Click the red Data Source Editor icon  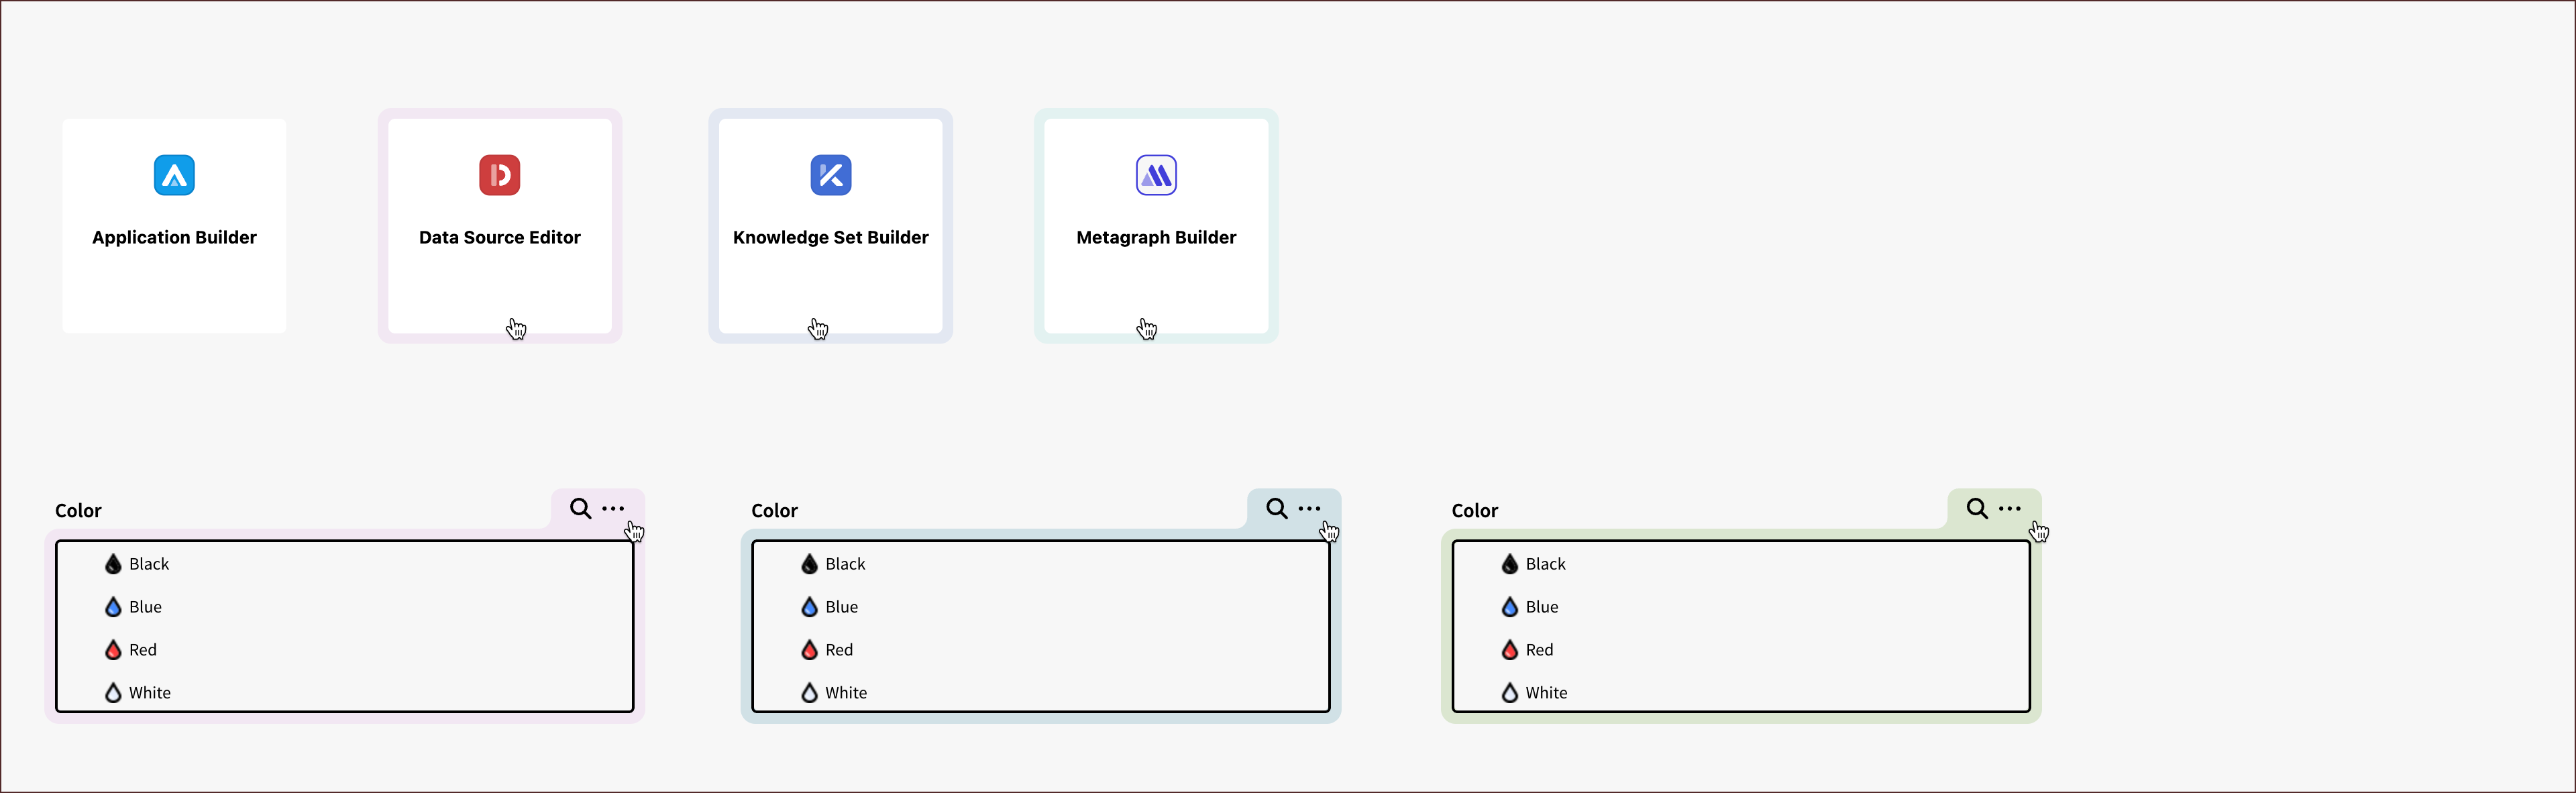pyautogui.click(x=499, y=175)
